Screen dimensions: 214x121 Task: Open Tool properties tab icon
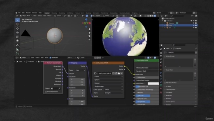(161, 49)
